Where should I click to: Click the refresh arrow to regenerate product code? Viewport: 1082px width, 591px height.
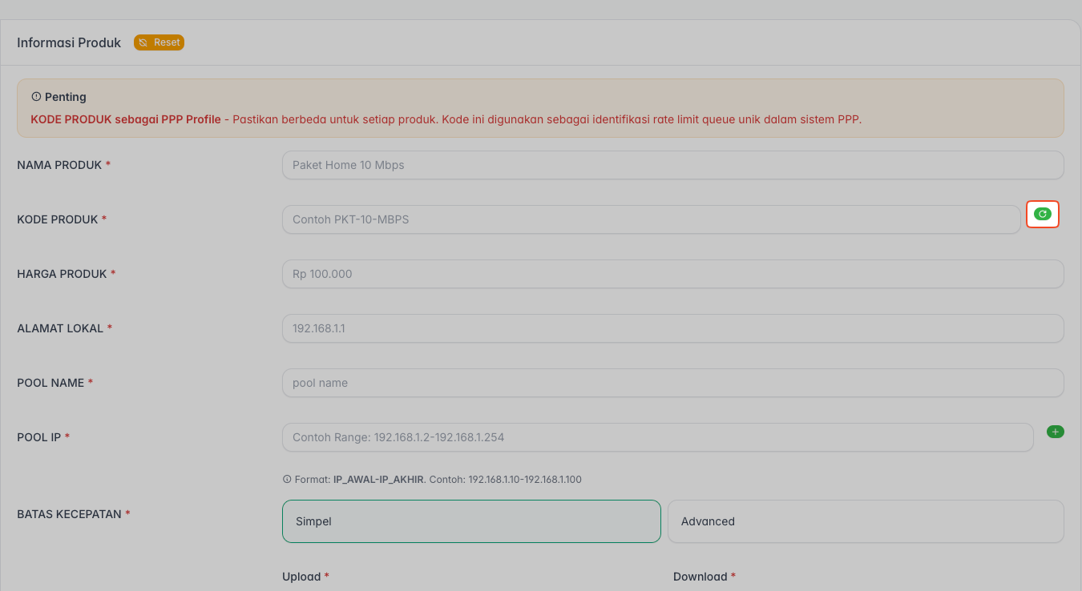[1043, 214]
